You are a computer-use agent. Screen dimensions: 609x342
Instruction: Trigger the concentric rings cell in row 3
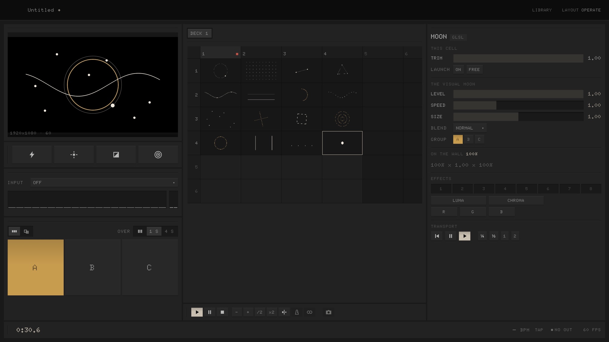point(342,119)
